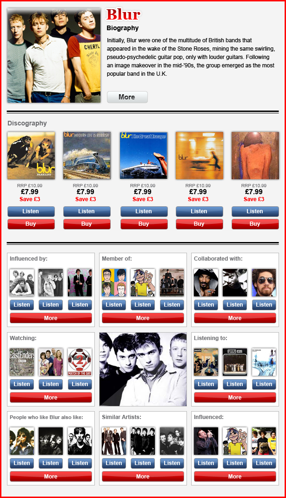Buy the Modern Life Is Rubbish album

(x=87, y=224)
